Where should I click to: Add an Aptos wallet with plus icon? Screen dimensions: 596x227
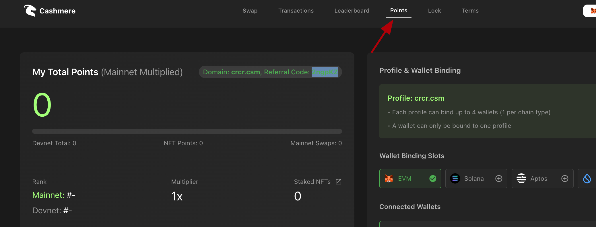tap(565, 179)
